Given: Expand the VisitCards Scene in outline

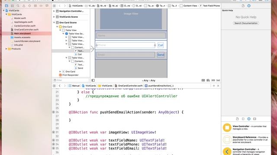Looking at the screenshot, I should click(x=54, y=17).
